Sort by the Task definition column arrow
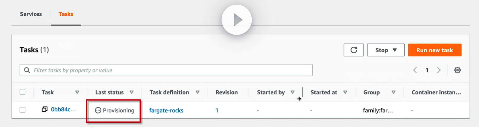Image resolution: width=479 pixels, height=127 pixels. tap(198, 92)
